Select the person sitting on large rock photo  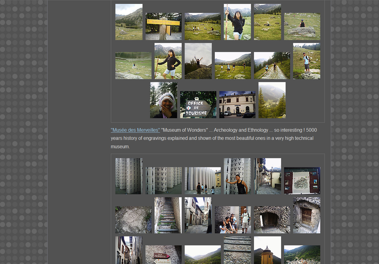coord(302,26)
